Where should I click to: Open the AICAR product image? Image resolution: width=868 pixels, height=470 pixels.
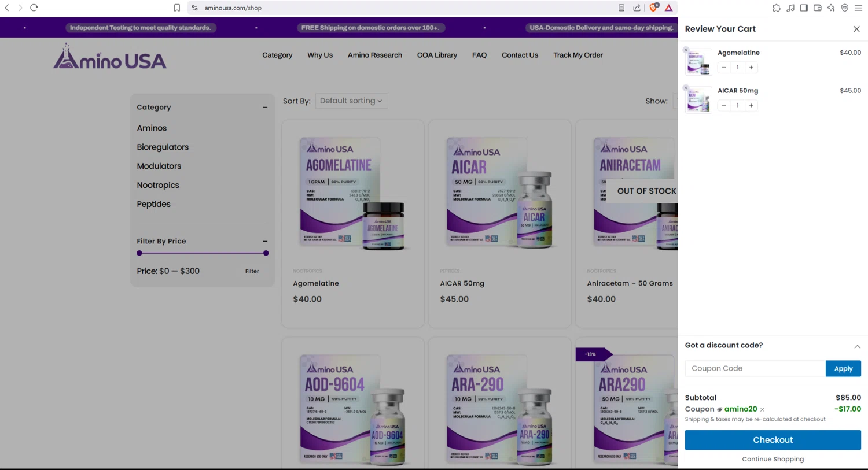pyautogui.click(x=499, y=193)
